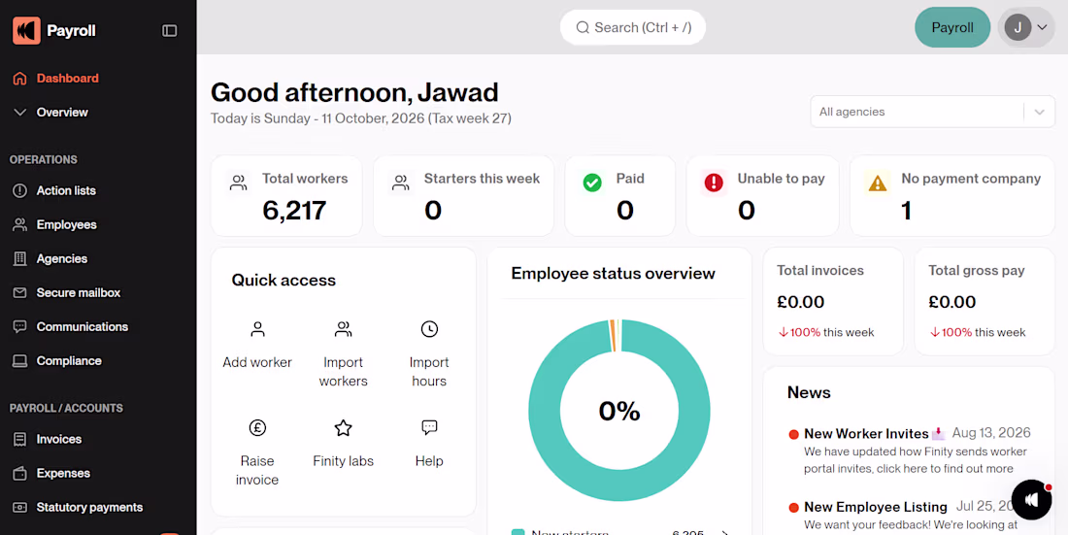Click the Secure mailbox envelope icon
This screenshot has width=1068, height=535.
(x=20, y=293)
